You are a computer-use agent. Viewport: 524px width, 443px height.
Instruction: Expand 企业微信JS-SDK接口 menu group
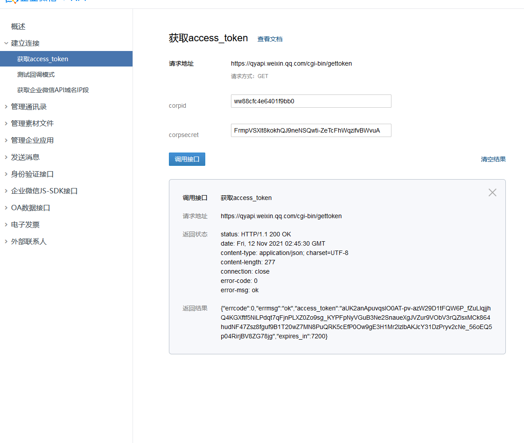pos(44,191)
